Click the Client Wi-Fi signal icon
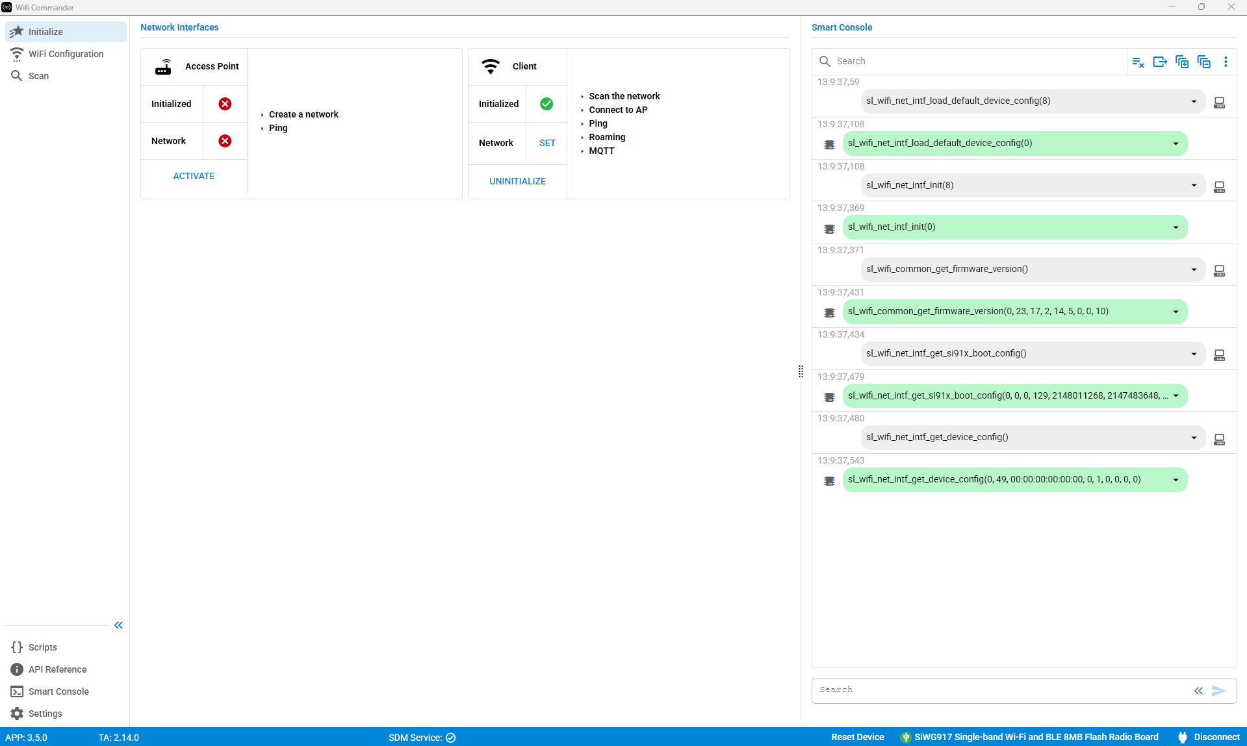Viewport: 1247px width, 746px height. 491,66
